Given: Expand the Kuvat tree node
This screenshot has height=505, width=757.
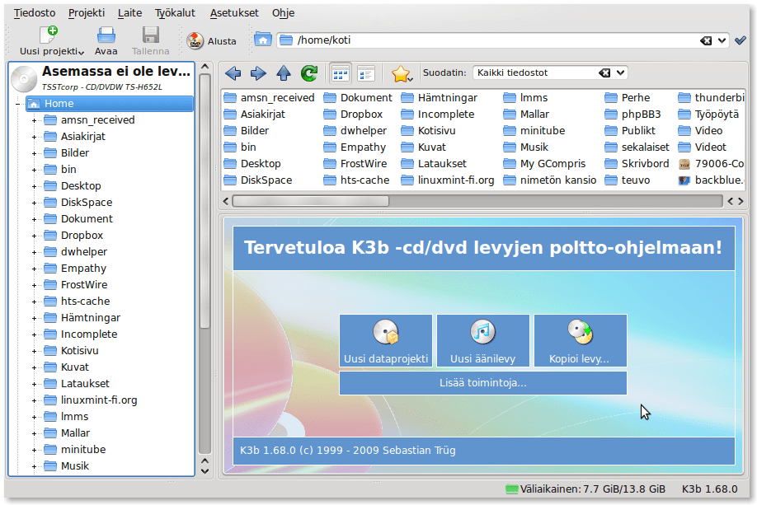Looking at the screenshot, I should pyautogui.click(x=35, y=367).
